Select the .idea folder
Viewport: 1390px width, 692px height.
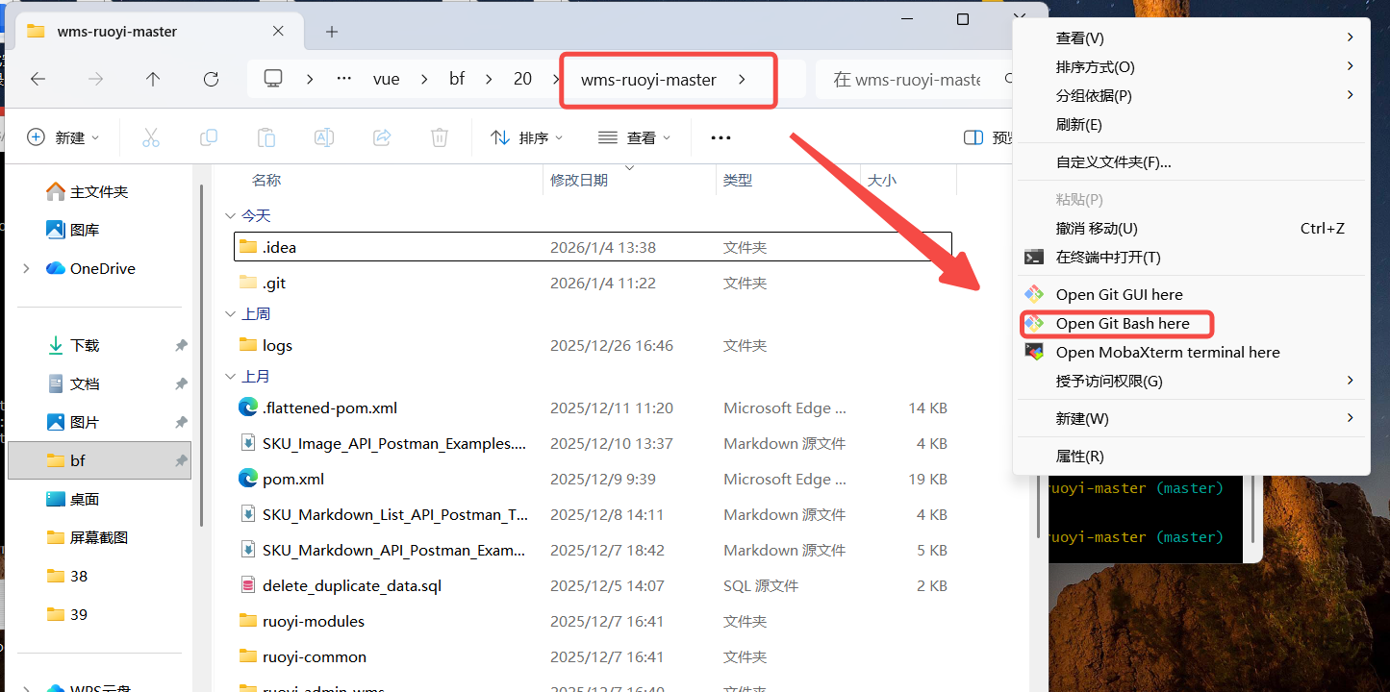pyautogui.click(x=593, y=247)
